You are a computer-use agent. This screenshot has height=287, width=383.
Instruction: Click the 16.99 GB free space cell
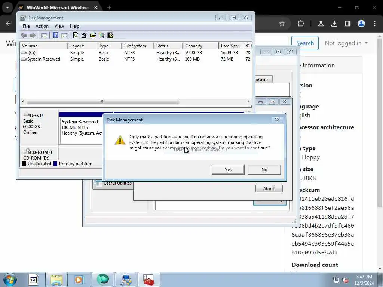[x=229, y=52]
